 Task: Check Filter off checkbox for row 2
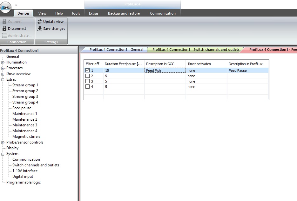[87, 76]
